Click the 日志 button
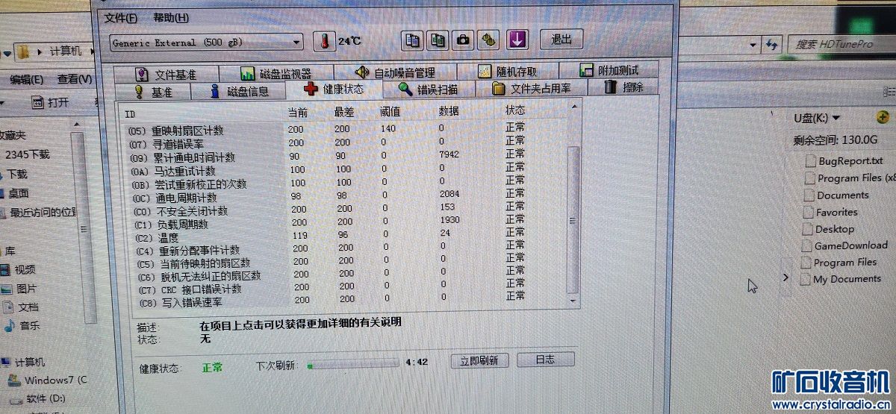896x414 pixels. (545, 359)
